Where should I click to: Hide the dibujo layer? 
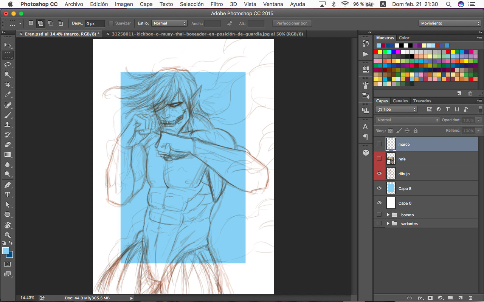click(x=379, y=173)
